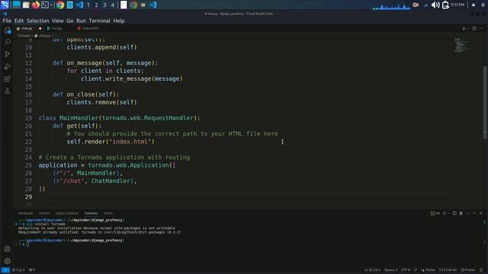This screenshot has height=274, width=488.
Task: Click the editor vertical scrollbar
Action: coord(485,103)
